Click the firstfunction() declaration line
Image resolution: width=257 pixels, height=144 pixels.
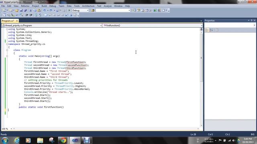pos(41,107)
